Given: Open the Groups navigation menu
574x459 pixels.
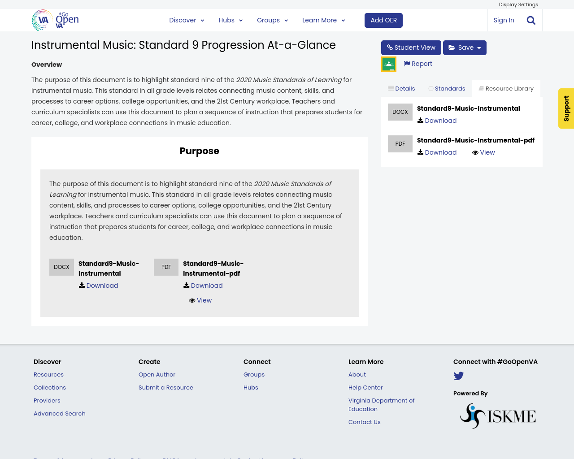Looking at the screenshot, I should 272,20.
